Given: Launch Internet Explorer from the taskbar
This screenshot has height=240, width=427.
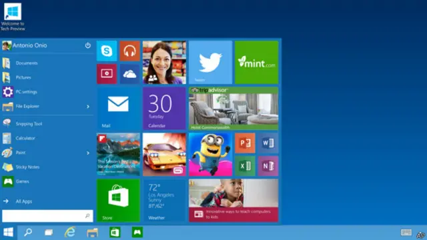Looking at the screenshot, I should click(x=70, y=233).
